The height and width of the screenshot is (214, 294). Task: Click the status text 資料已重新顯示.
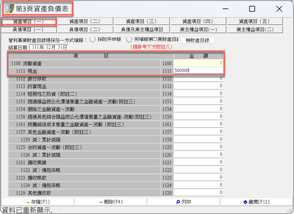click(27, 210)
